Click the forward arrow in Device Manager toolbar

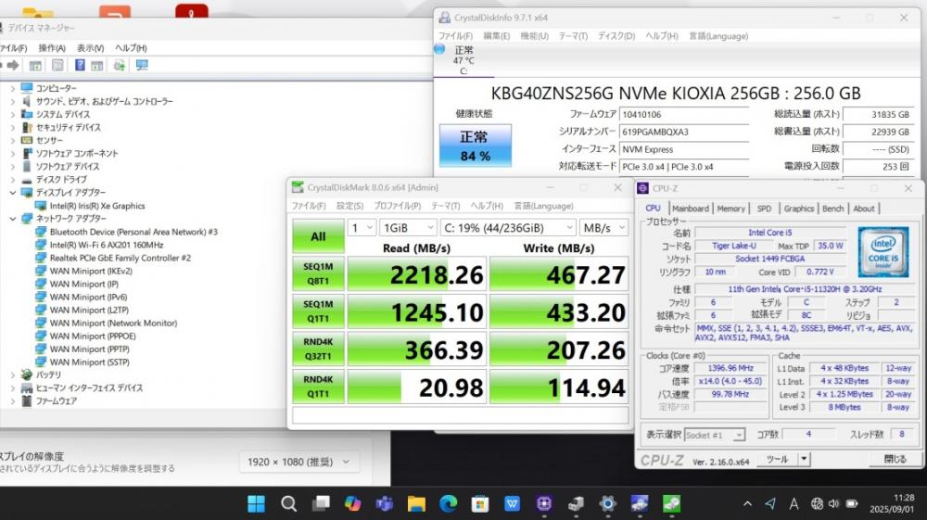click(12, 65)
